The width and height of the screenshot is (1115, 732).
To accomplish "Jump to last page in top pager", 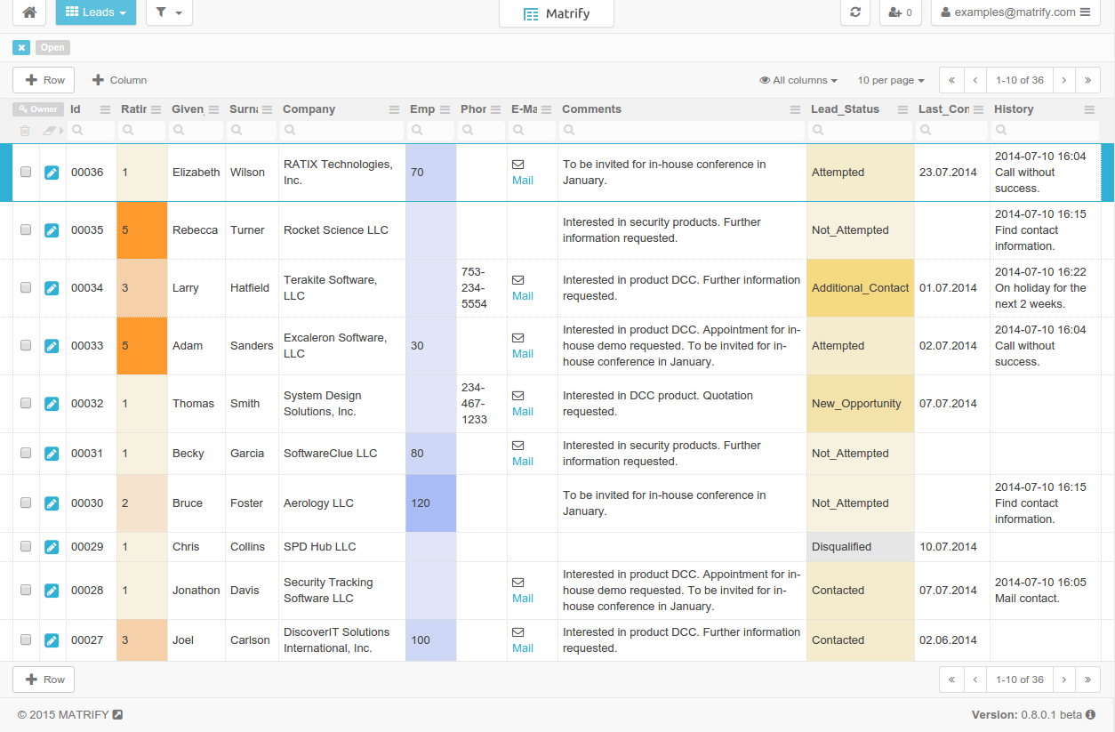I will pos(1088,80).
